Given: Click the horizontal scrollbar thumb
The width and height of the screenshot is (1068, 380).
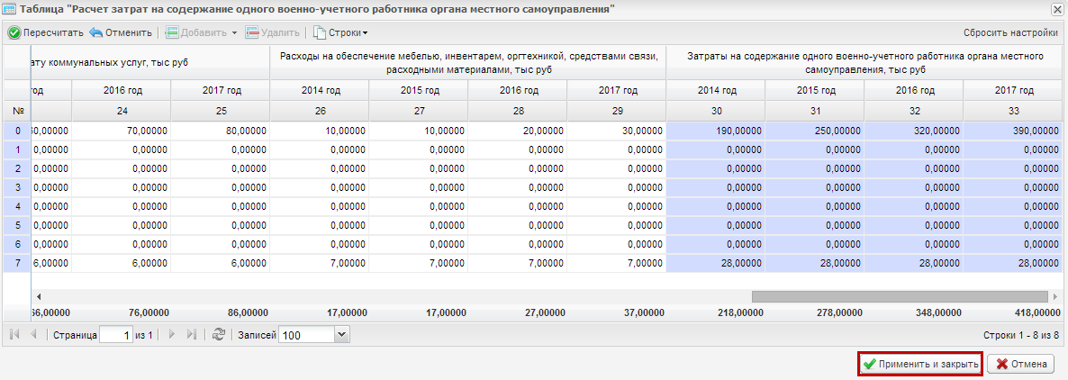Looking at the screenshot, I should pos(900,296).
